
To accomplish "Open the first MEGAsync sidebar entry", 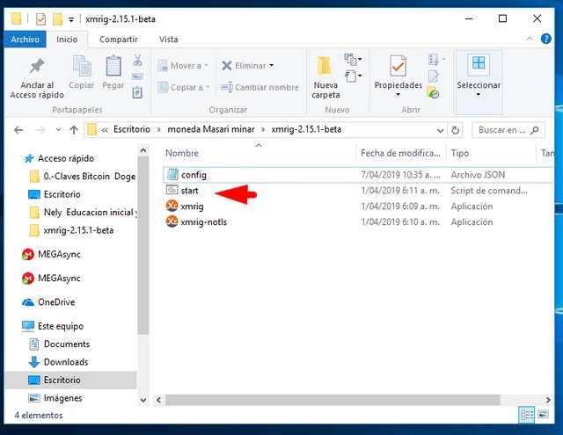I will coord(51,254).
